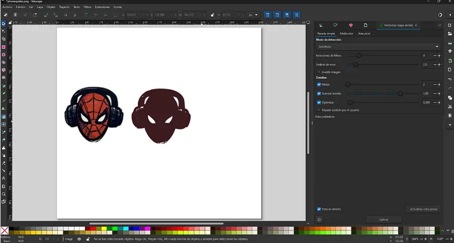The image size is (454, 243).
Task: Increase Iteraciones de filtros with plus
Action: (x=439, y=56)
